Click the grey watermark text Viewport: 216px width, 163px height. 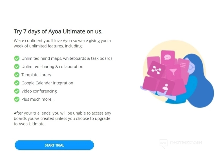[x=186, y=143]
